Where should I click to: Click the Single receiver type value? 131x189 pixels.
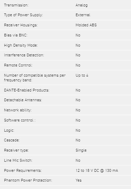[x=81, y=150]
